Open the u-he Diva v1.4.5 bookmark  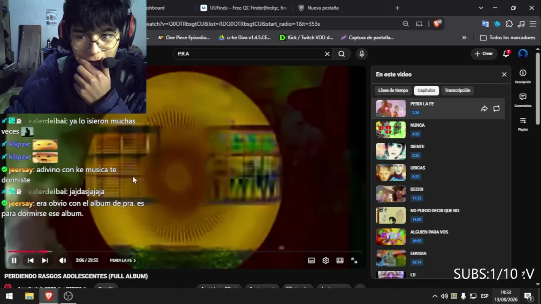coord(244,38)
